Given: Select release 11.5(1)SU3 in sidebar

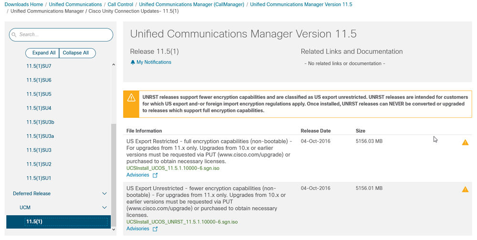Looking at the screenshot, I should 39,150.
